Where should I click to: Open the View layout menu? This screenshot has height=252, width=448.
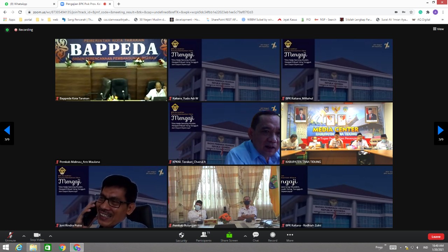pyautogui.click(x=438, y=29)
